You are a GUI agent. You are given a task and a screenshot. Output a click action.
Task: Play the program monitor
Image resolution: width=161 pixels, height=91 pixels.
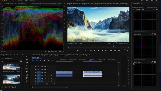point(98,51)
